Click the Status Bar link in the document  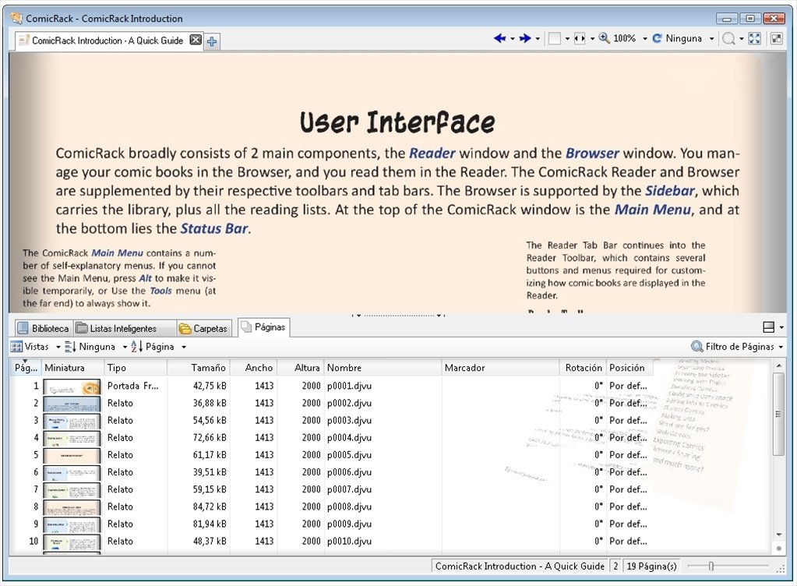click(x=214, y=228)
